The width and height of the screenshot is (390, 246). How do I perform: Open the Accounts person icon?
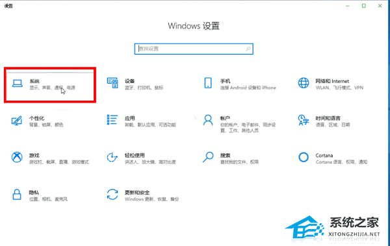point(208,120)
